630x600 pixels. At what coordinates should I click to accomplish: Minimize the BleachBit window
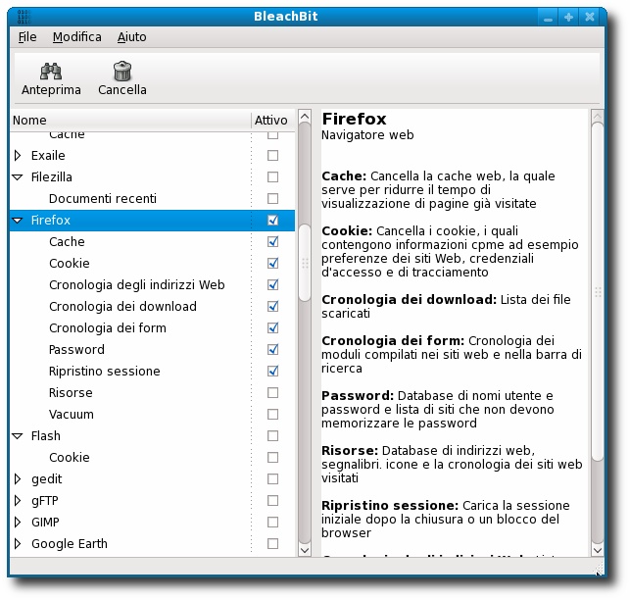[x=548, y=17]
